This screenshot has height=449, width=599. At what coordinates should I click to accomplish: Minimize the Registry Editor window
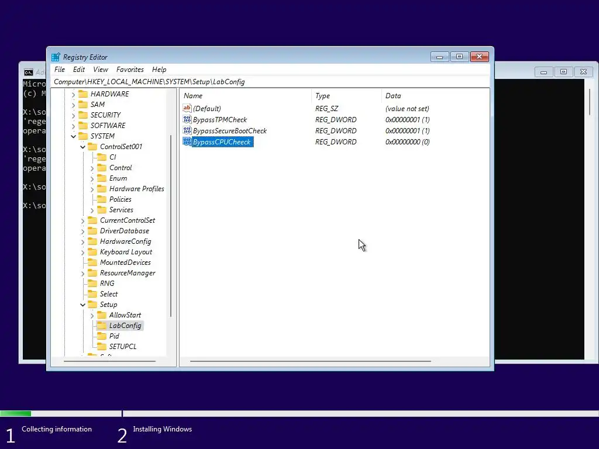click(x=440, y=57)
